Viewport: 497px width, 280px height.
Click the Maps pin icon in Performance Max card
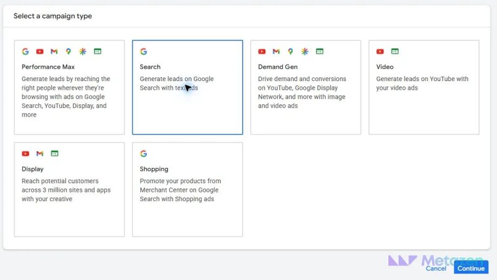[x=69, y=51]
